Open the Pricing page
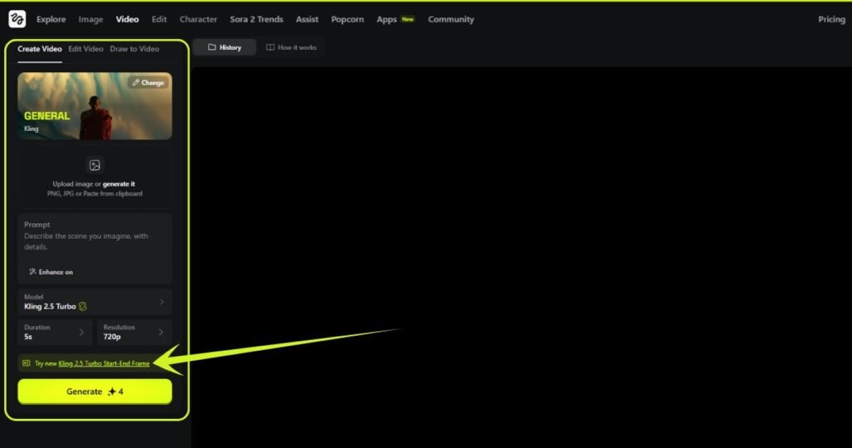Image resolution: width=852 pixels, height=448 pixels. pos(831,19)
